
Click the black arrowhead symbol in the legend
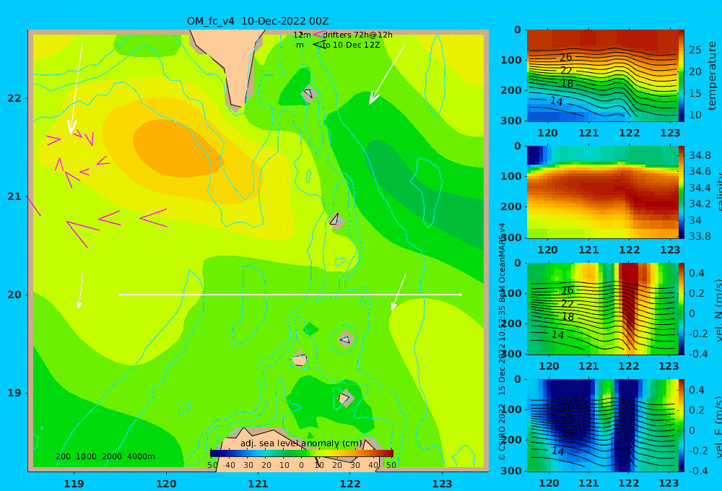click(x=318, y=45)
